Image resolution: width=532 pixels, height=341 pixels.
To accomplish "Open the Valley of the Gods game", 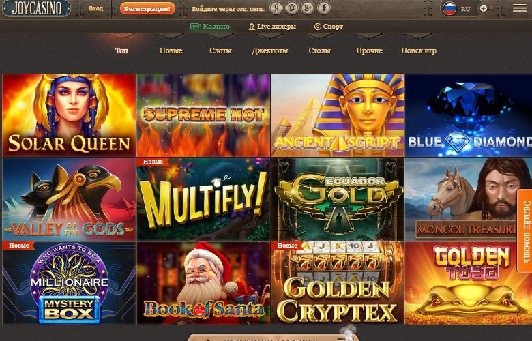I will 69,199.
